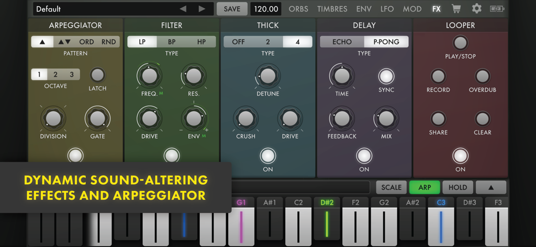Click delay Time knob
The height and width of the screenshot is (247, 536).
click(x=342, y=76)
